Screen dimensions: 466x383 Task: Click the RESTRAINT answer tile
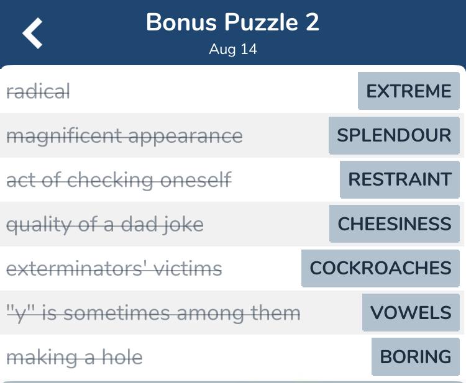[x=400, y=179]
